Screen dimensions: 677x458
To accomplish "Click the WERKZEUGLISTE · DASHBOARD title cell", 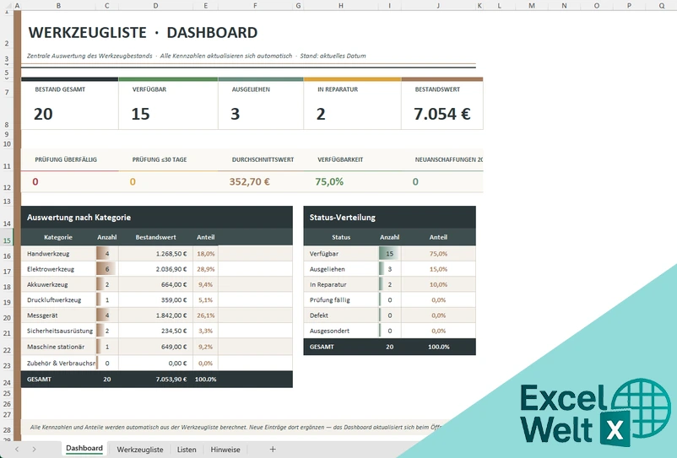I will [x=143, y=33].
